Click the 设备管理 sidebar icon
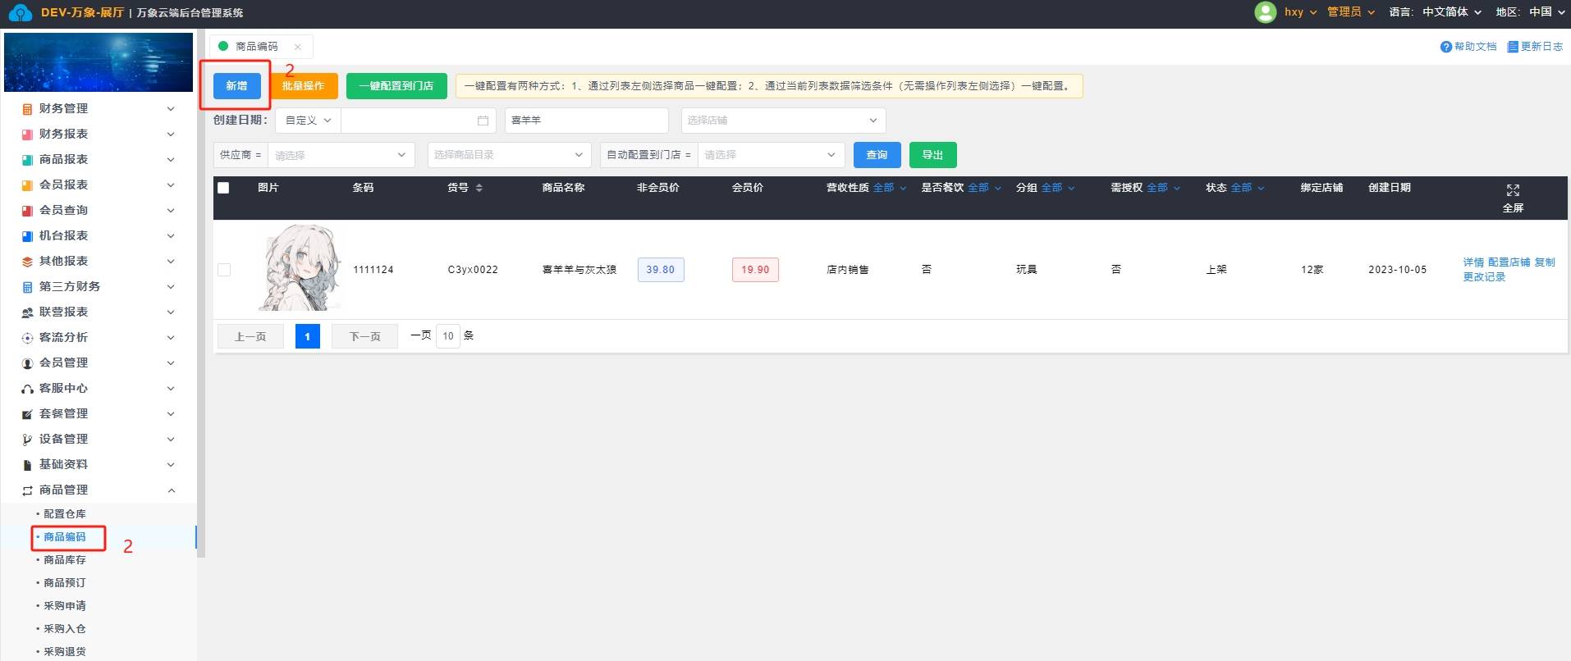 [27, 440]
